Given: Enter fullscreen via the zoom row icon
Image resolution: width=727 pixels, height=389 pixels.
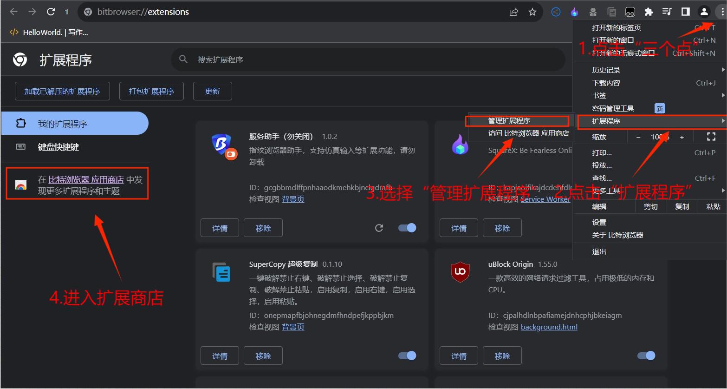Looking at the screenshot, I should 711,137.
